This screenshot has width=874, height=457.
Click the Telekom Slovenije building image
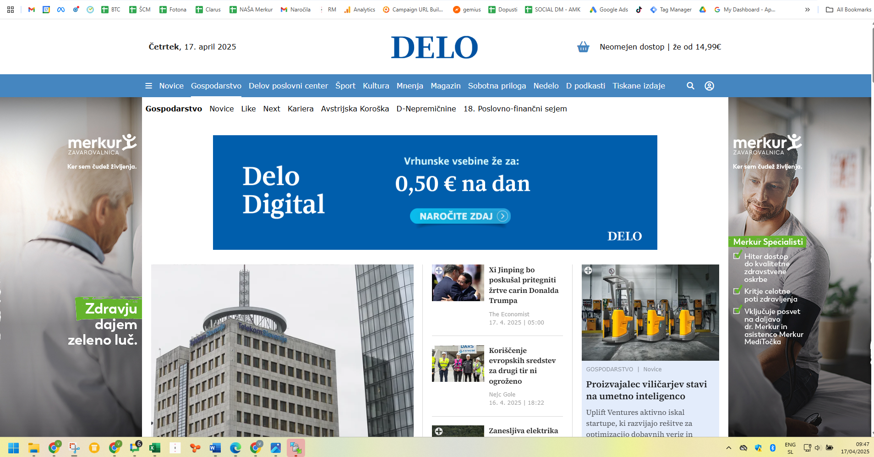[282, 351]
